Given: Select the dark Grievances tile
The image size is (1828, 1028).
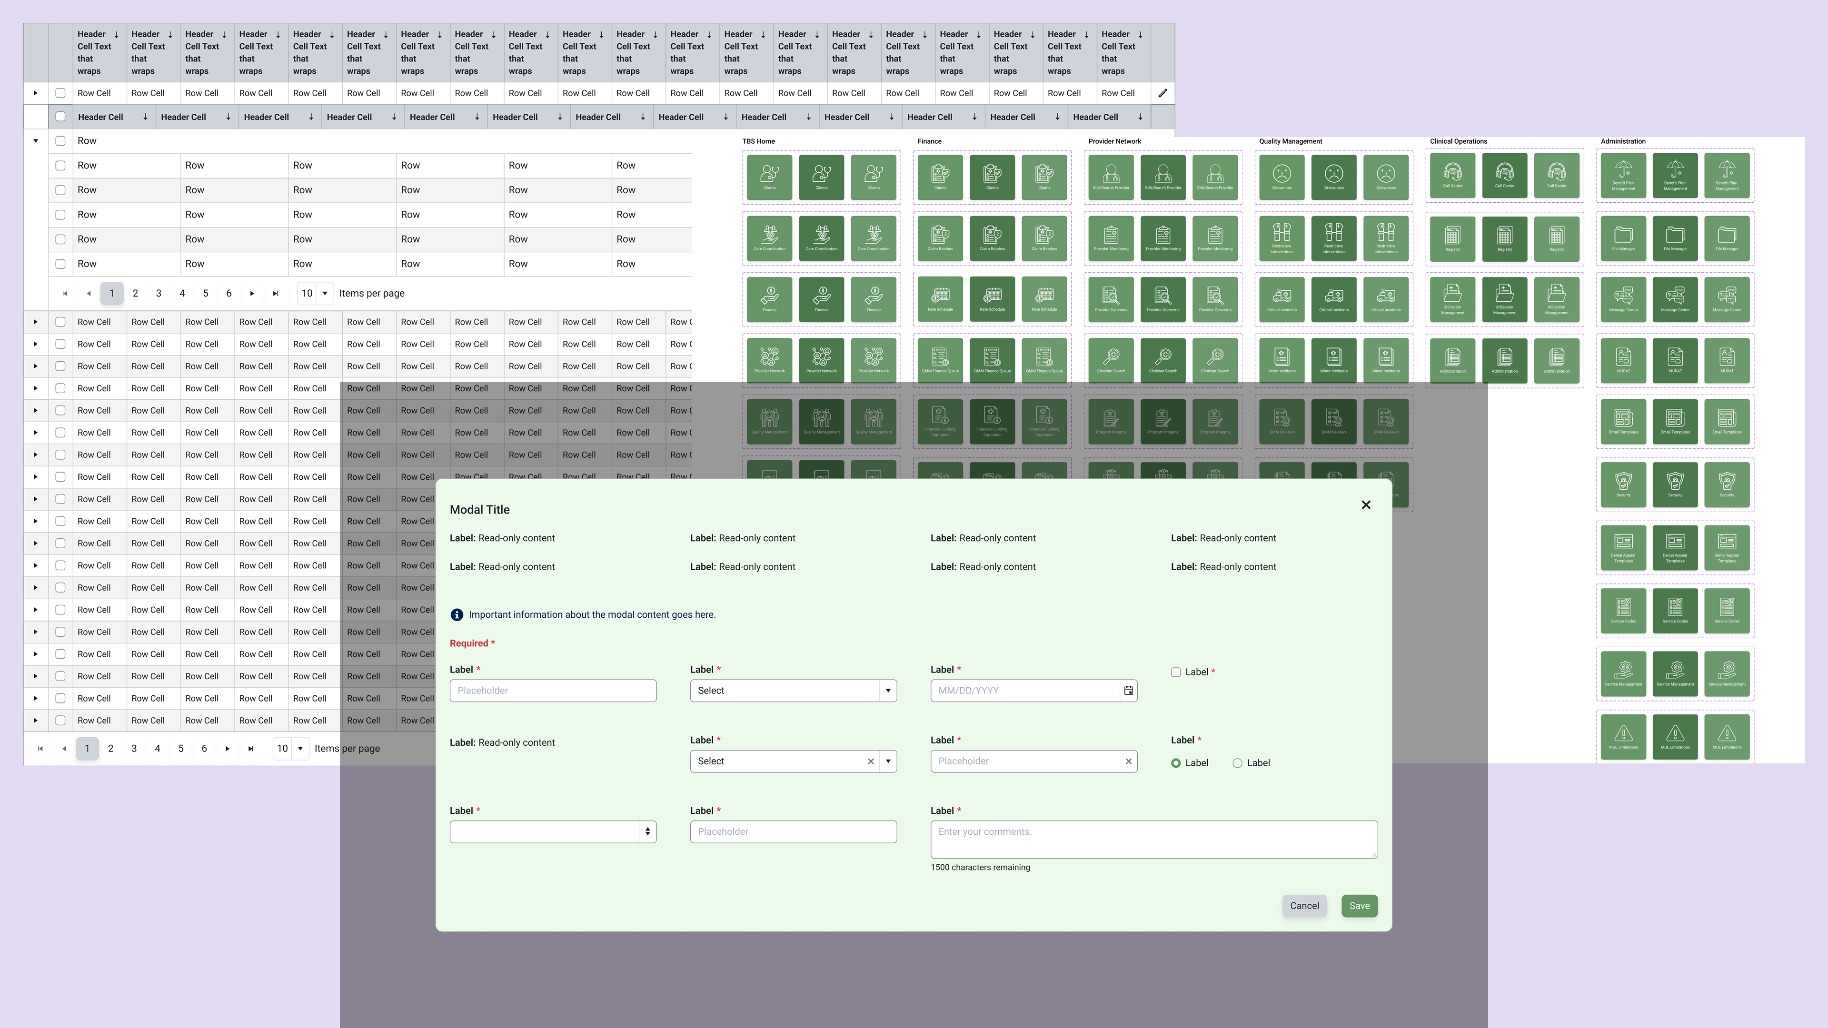Looking at the screenshot, I should pos(1334,178).
